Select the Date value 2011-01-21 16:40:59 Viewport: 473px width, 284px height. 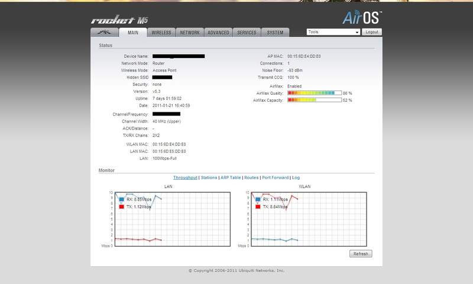(171, 106)
